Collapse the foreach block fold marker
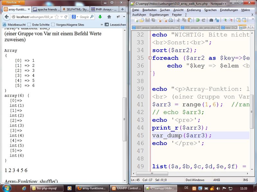Image resolution: width=257 pixels, height=192 pixels. pos(150,58)
